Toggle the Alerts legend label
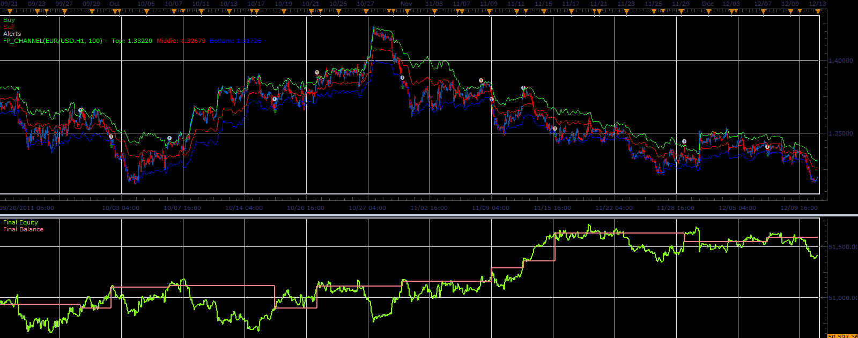 12,34
